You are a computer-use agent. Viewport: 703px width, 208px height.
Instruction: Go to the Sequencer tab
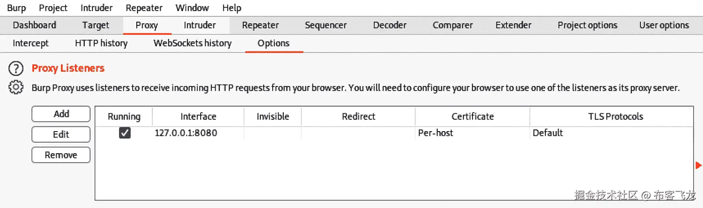(326, 25)
